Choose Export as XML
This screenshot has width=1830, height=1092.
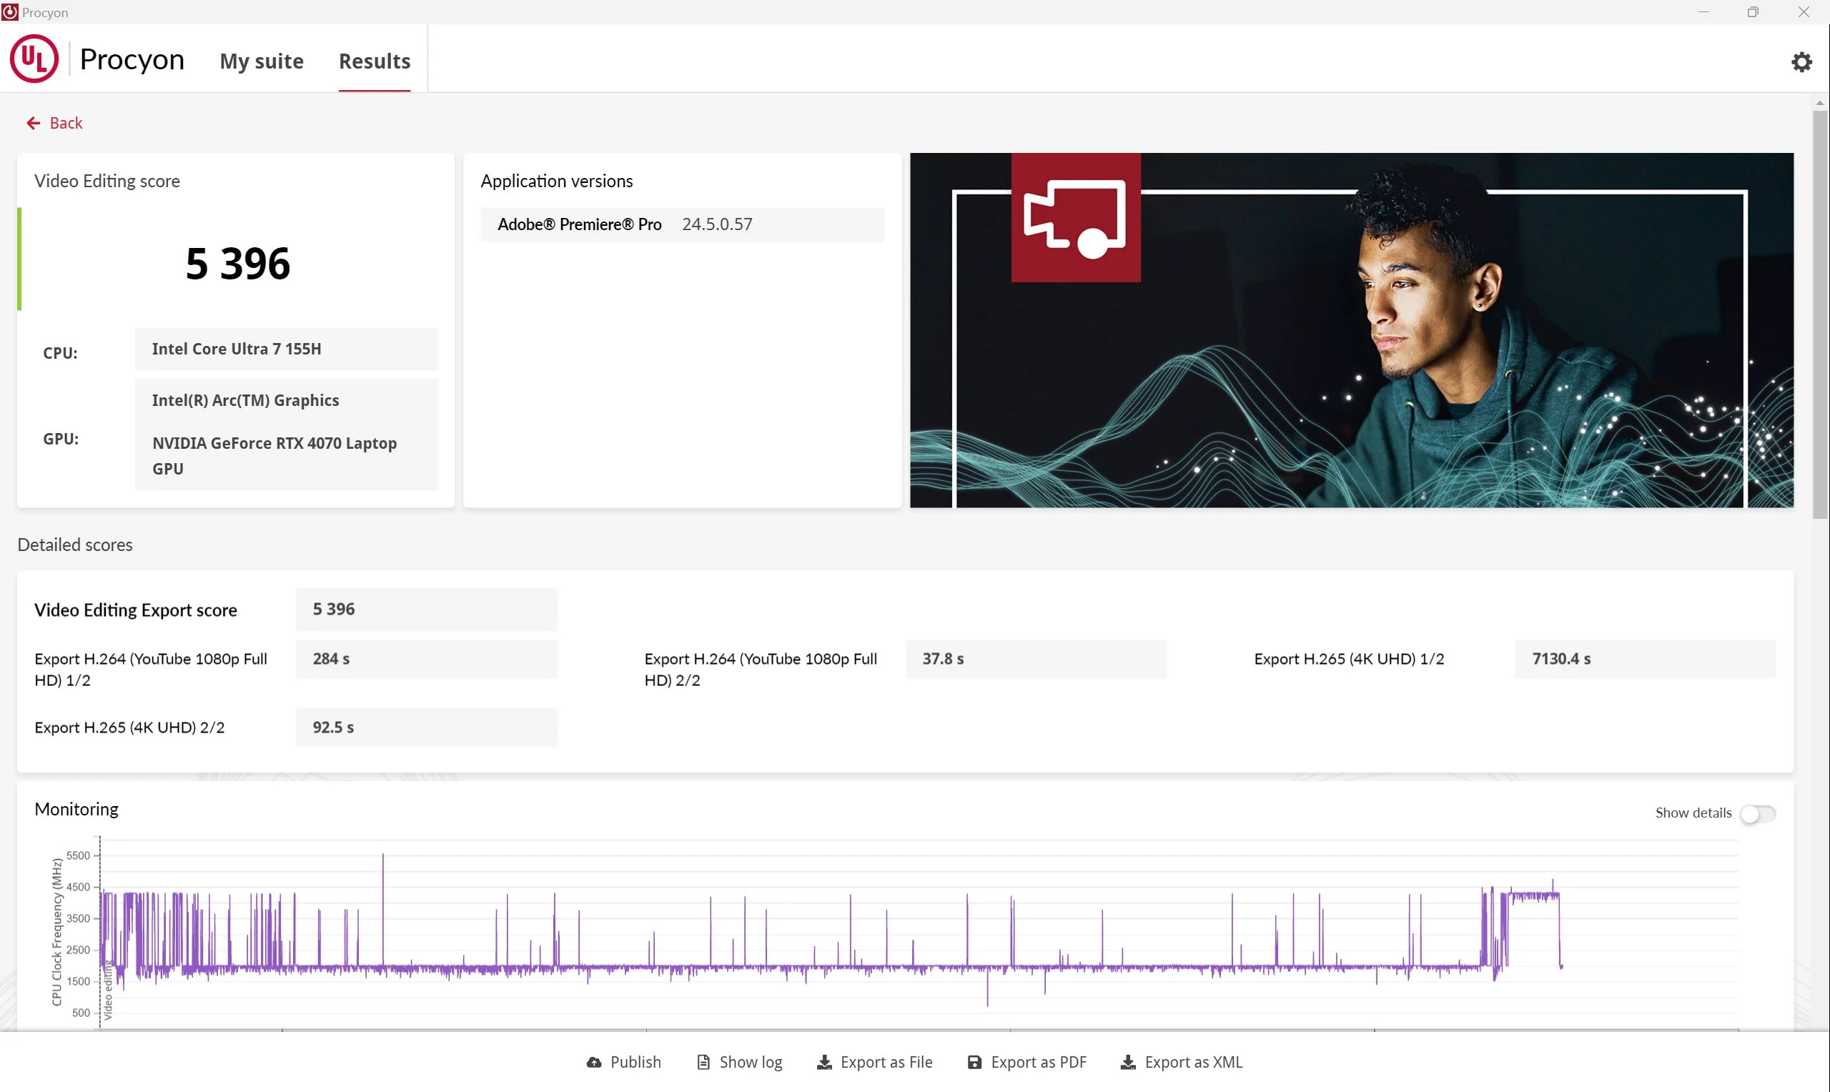pos(1181,1062)
